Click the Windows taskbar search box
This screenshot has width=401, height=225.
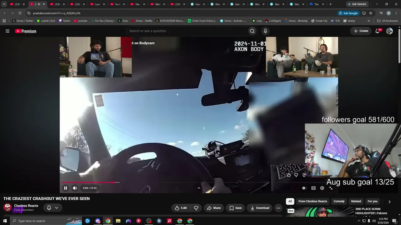[x=46, y=221]
